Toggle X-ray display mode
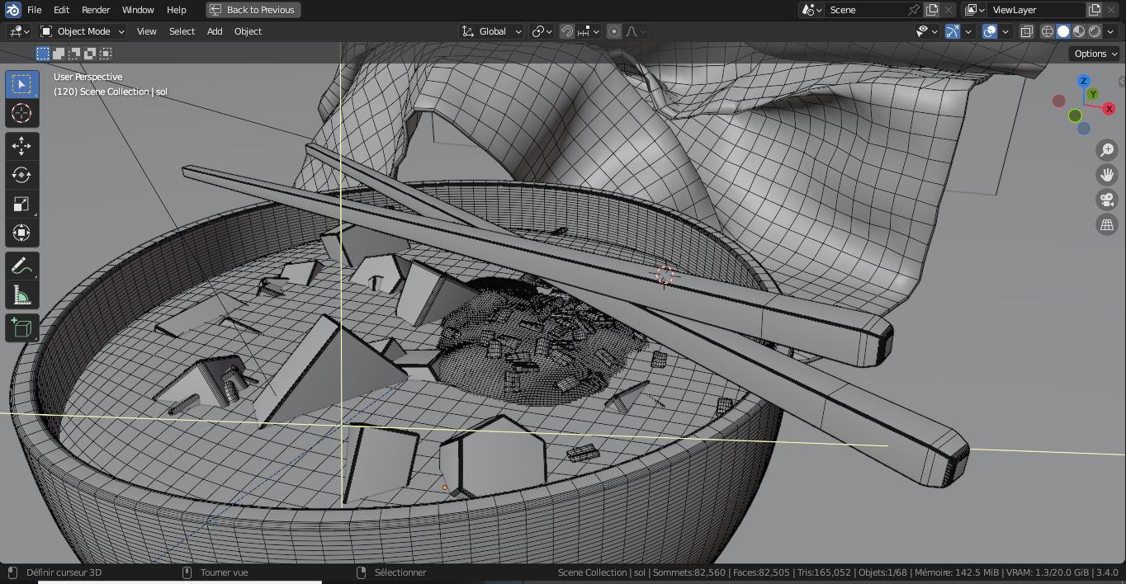The width and height of the screenshot is (1126, 584). [1026, 31]
